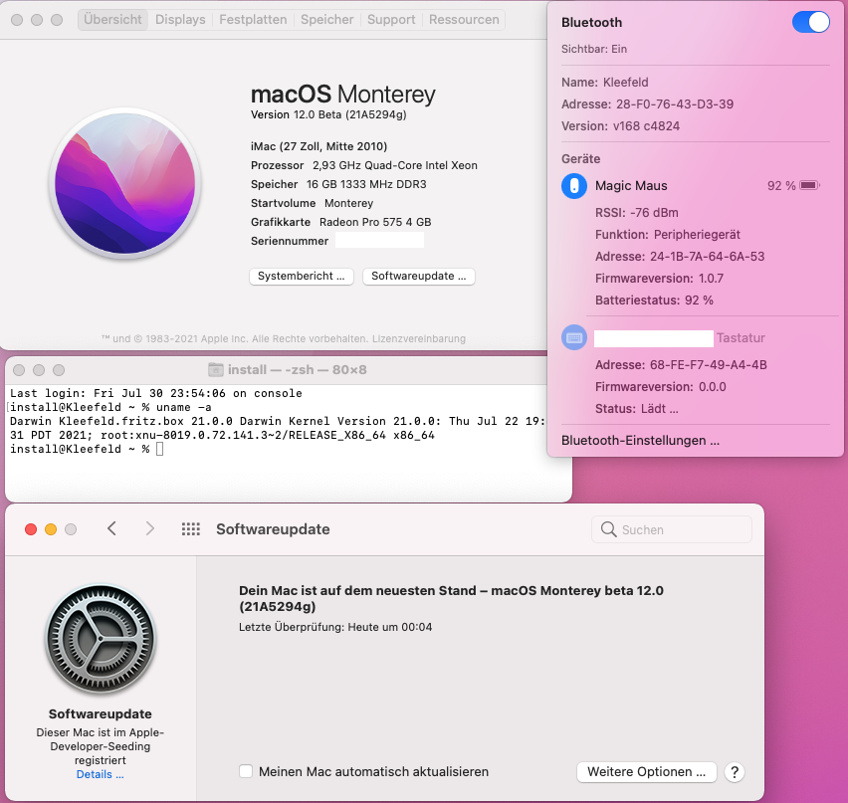
Task: Click the Softwareupdate ... button in About window
Action: 419,276
